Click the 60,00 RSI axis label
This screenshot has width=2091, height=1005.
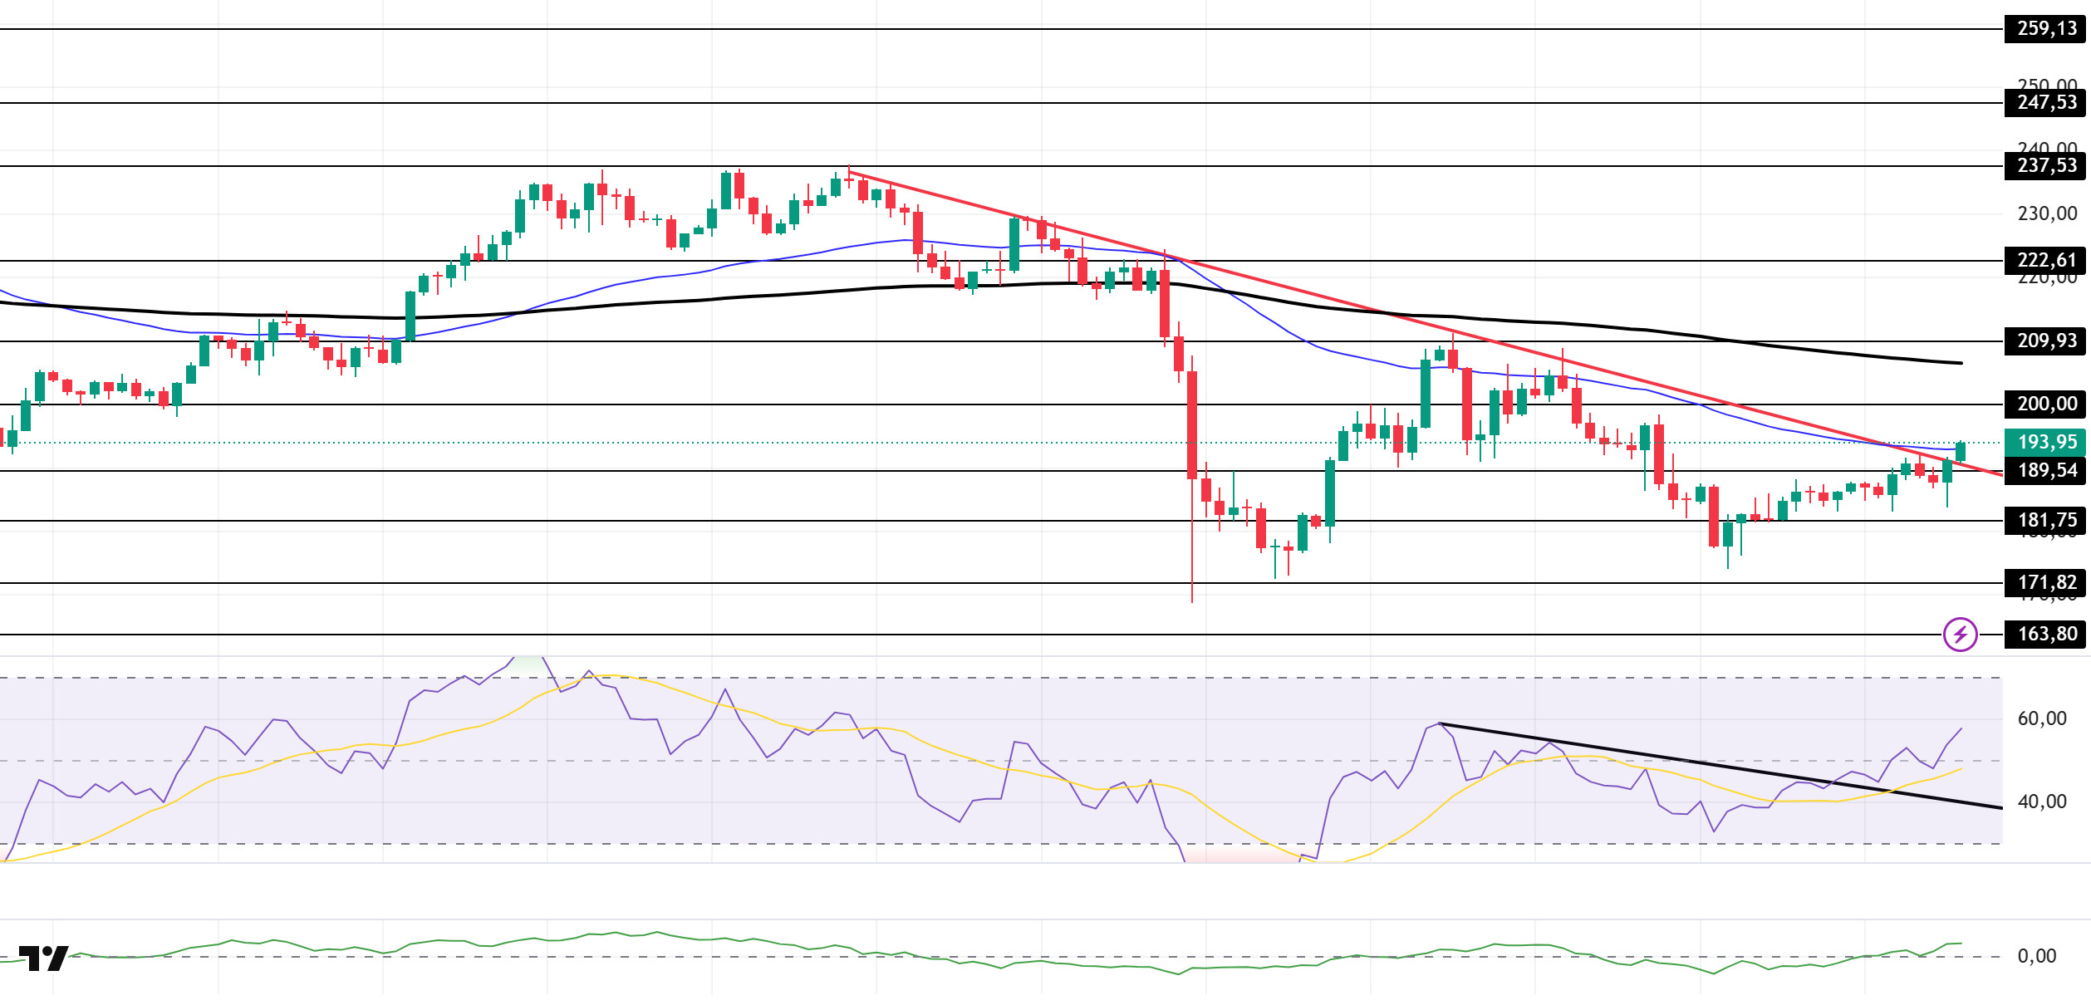pos(2041,719)
